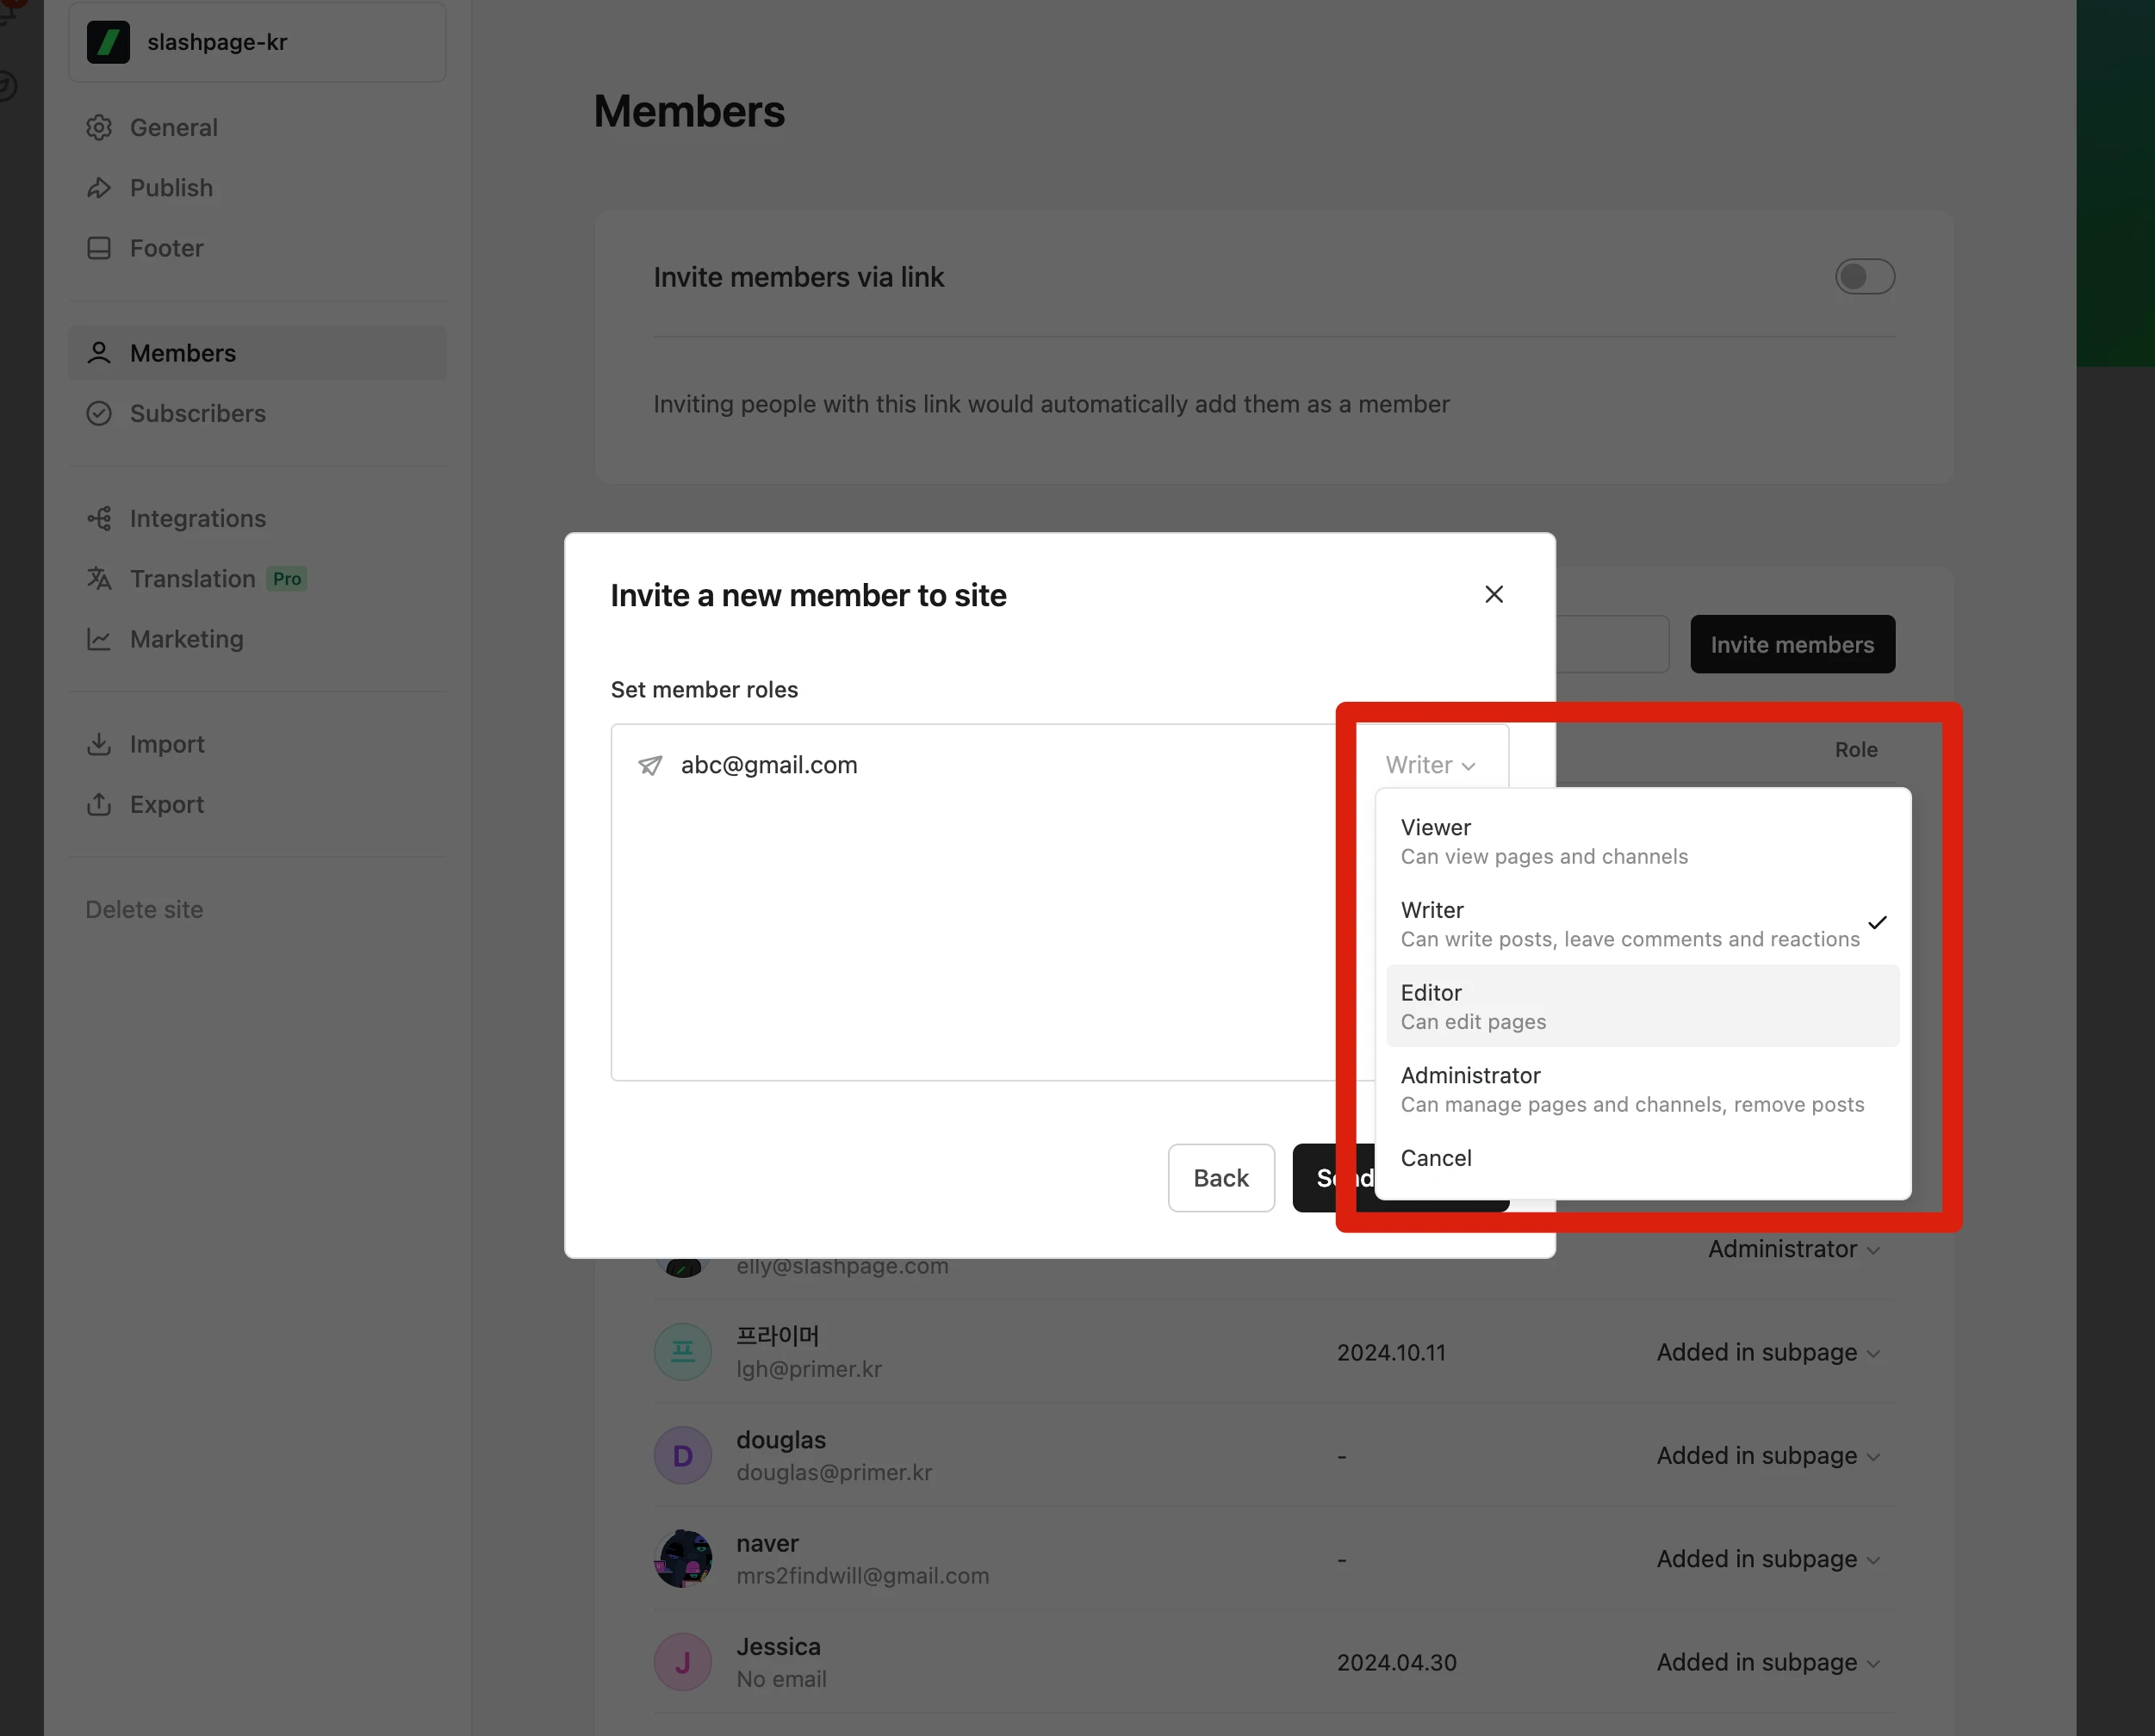Open the Writer role dropdown
Image resolution: width=2155 pixels, height=1736 pixels.
pyautogui.click(x=1430, y=766)
